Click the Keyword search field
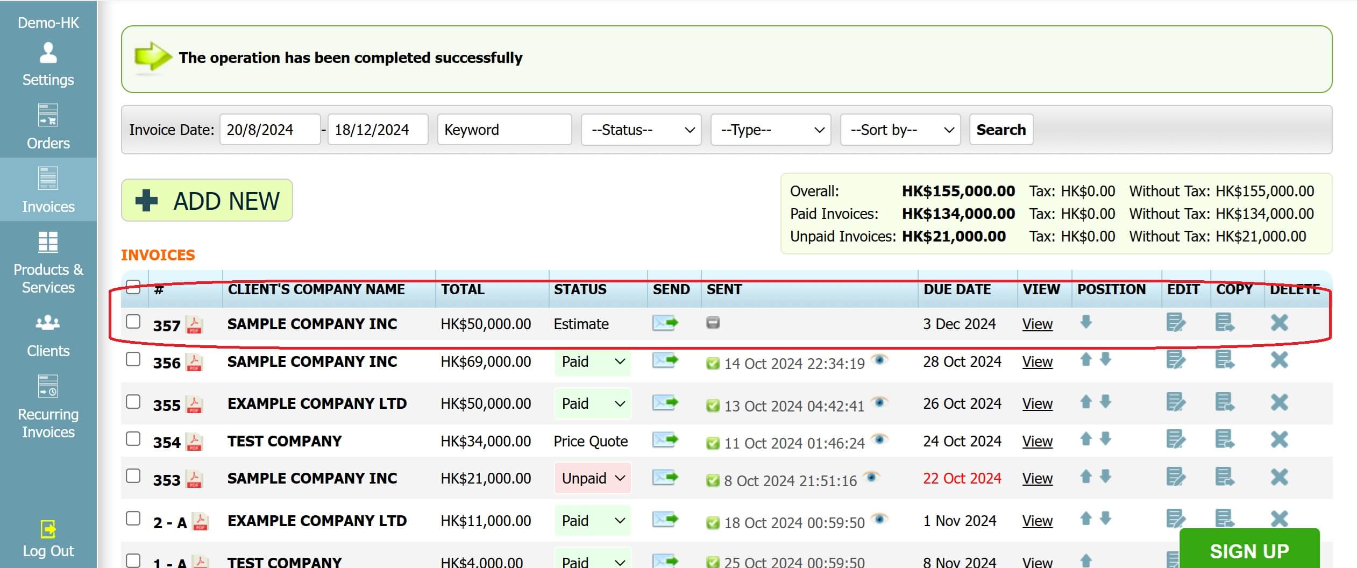 coord(505,130)
